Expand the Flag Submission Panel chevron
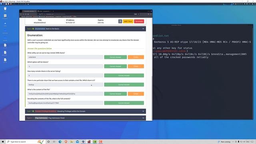The image size is (256, 144). click(x=143, y=118)
